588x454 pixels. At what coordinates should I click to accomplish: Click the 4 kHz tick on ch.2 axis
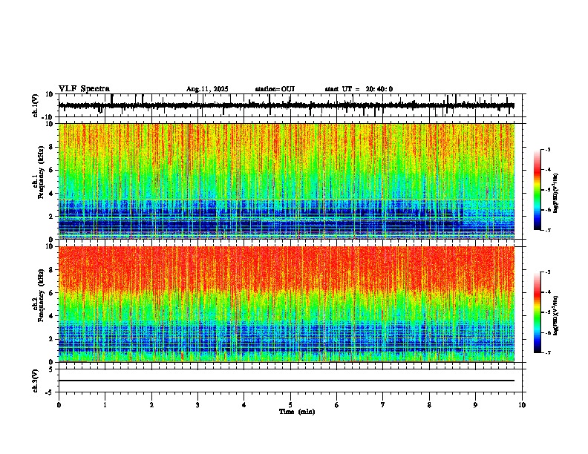[x=51, y=316]
